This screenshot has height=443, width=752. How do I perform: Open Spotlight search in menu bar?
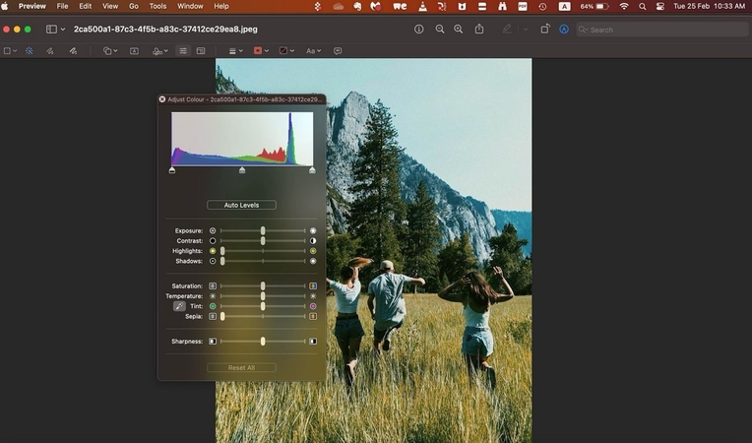pos(642,6)
